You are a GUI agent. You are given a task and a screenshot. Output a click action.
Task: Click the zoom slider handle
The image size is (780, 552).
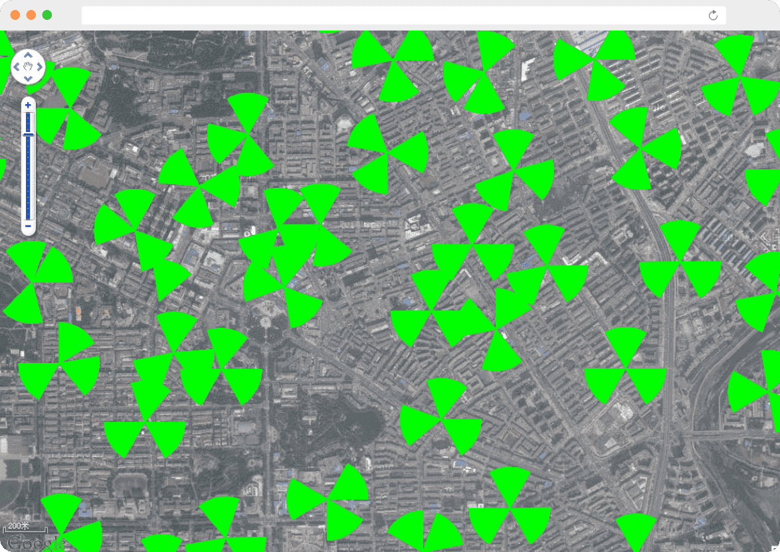[28, 135]
